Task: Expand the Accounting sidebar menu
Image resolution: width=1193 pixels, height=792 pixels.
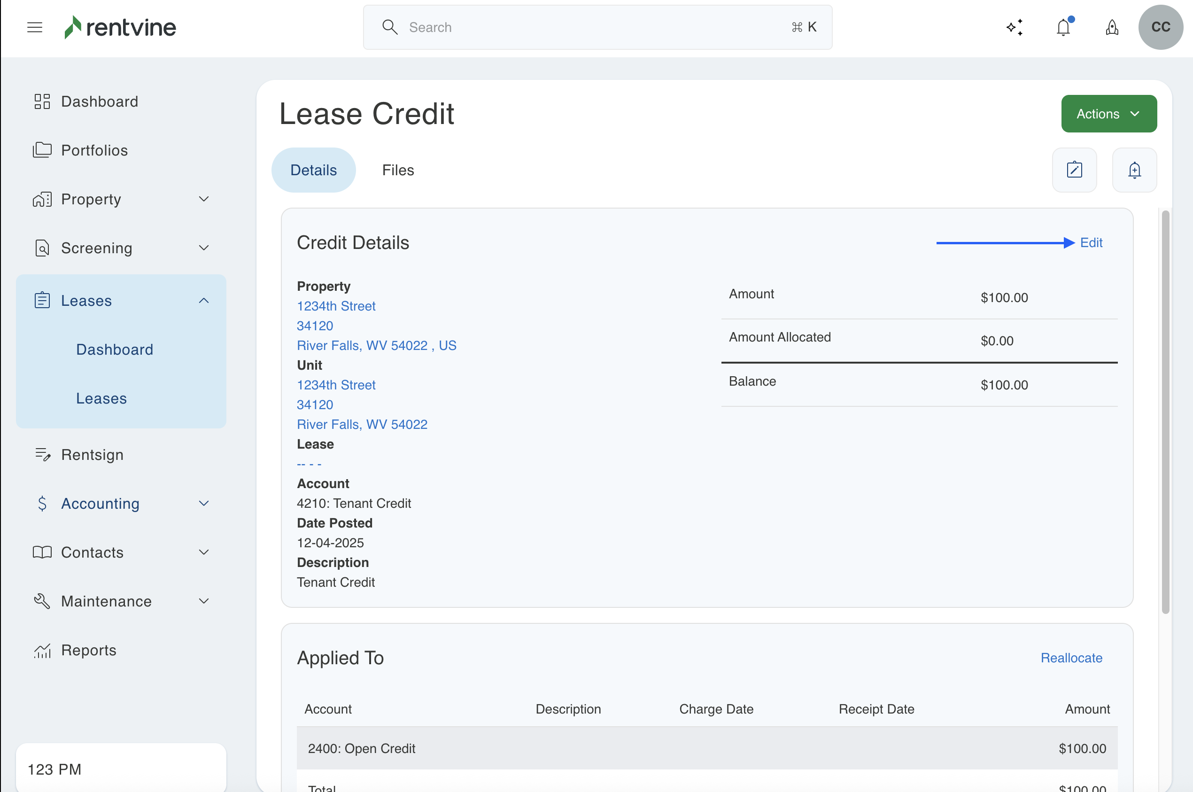Action: [203, 504]
